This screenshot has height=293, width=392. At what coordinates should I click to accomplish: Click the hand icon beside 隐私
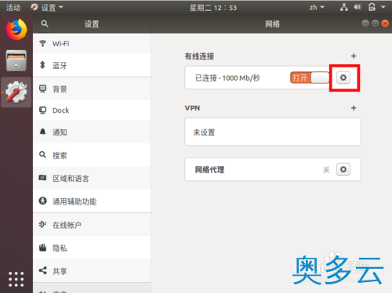[x=42, y=248]
